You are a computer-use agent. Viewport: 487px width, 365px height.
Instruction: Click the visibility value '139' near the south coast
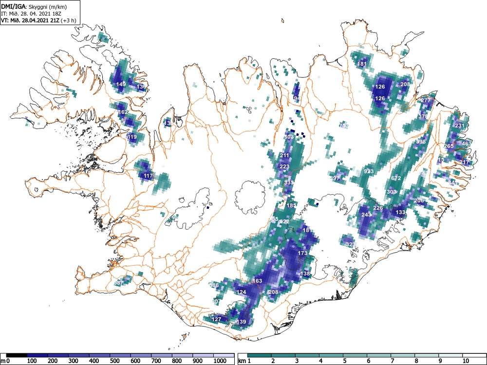[x=242, y=322]
